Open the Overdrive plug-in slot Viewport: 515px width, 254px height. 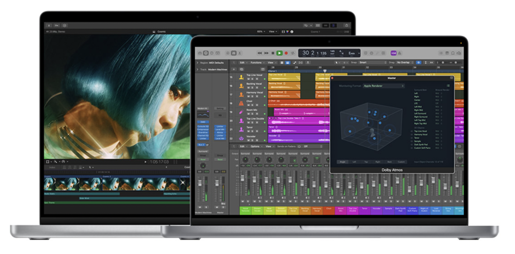203,132
